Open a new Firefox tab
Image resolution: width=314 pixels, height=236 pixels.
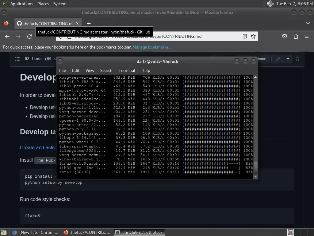point(89,24)
